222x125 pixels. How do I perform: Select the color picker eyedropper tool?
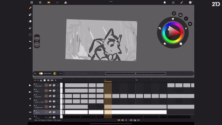pos(30,28)
